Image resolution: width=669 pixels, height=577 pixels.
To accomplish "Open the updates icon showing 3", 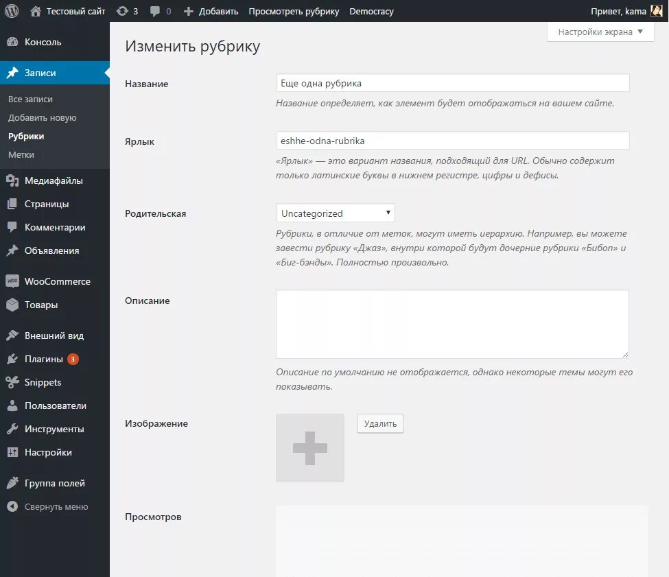I will point(122,11).
